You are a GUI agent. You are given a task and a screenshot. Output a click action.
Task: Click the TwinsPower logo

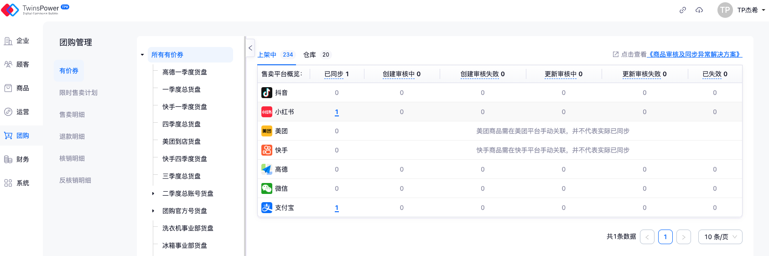35,10
